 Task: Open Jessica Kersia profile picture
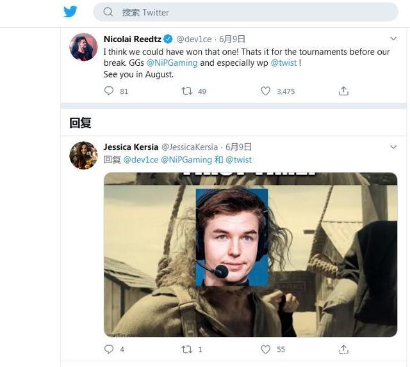(83, 155)
